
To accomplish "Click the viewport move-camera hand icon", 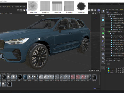I will coord(93,13).
